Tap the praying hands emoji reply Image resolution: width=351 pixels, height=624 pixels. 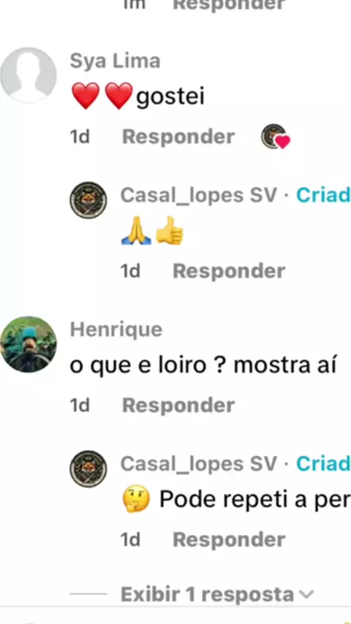coord(136,231)
